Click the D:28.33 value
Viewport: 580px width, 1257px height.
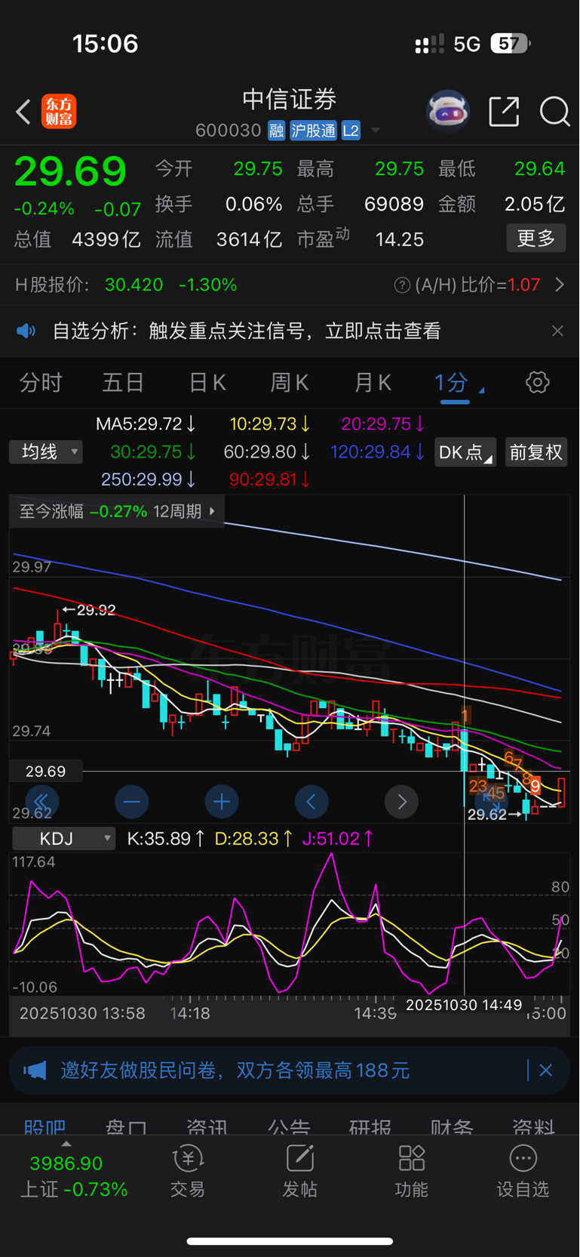(253, 838)
